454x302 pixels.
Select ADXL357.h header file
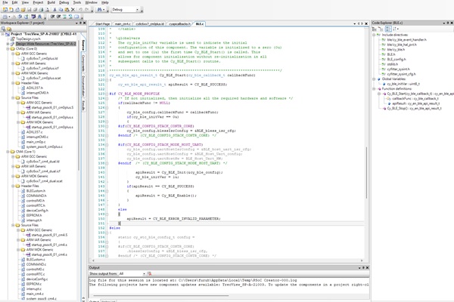point(35,88)
